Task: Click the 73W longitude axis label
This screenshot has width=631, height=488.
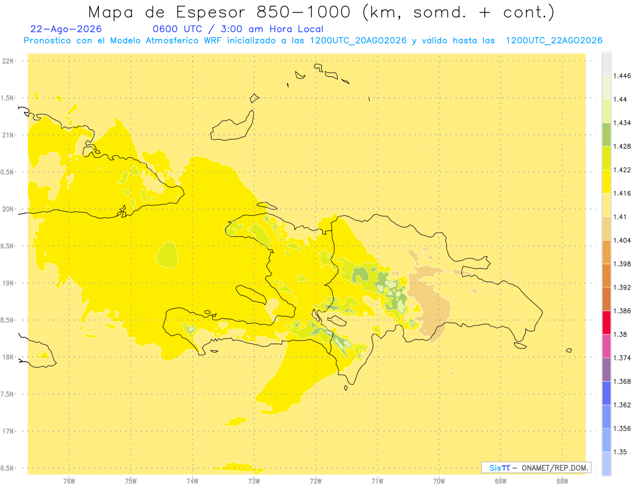Action: [x=254, y=481]
